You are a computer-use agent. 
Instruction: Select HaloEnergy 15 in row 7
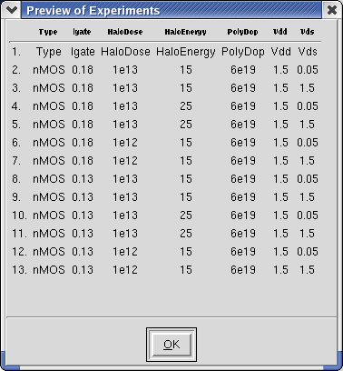[x=186, y=161]
